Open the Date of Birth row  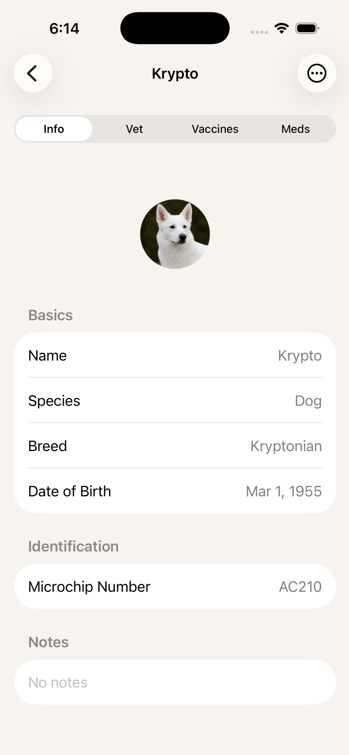175,491
